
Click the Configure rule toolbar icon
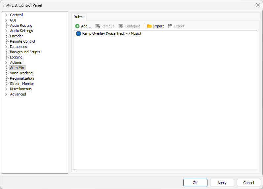[x=121, y=26]
